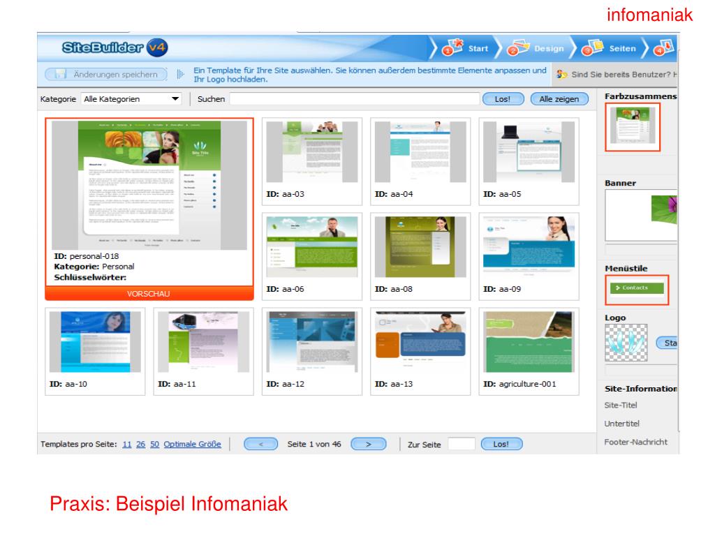Click Los! next to search field
This screenshot has width=715, height=536.
(x=503, y=99)
